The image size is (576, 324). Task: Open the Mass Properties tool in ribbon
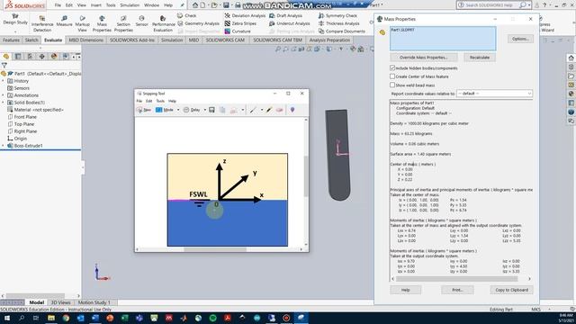tap(102, 24)
